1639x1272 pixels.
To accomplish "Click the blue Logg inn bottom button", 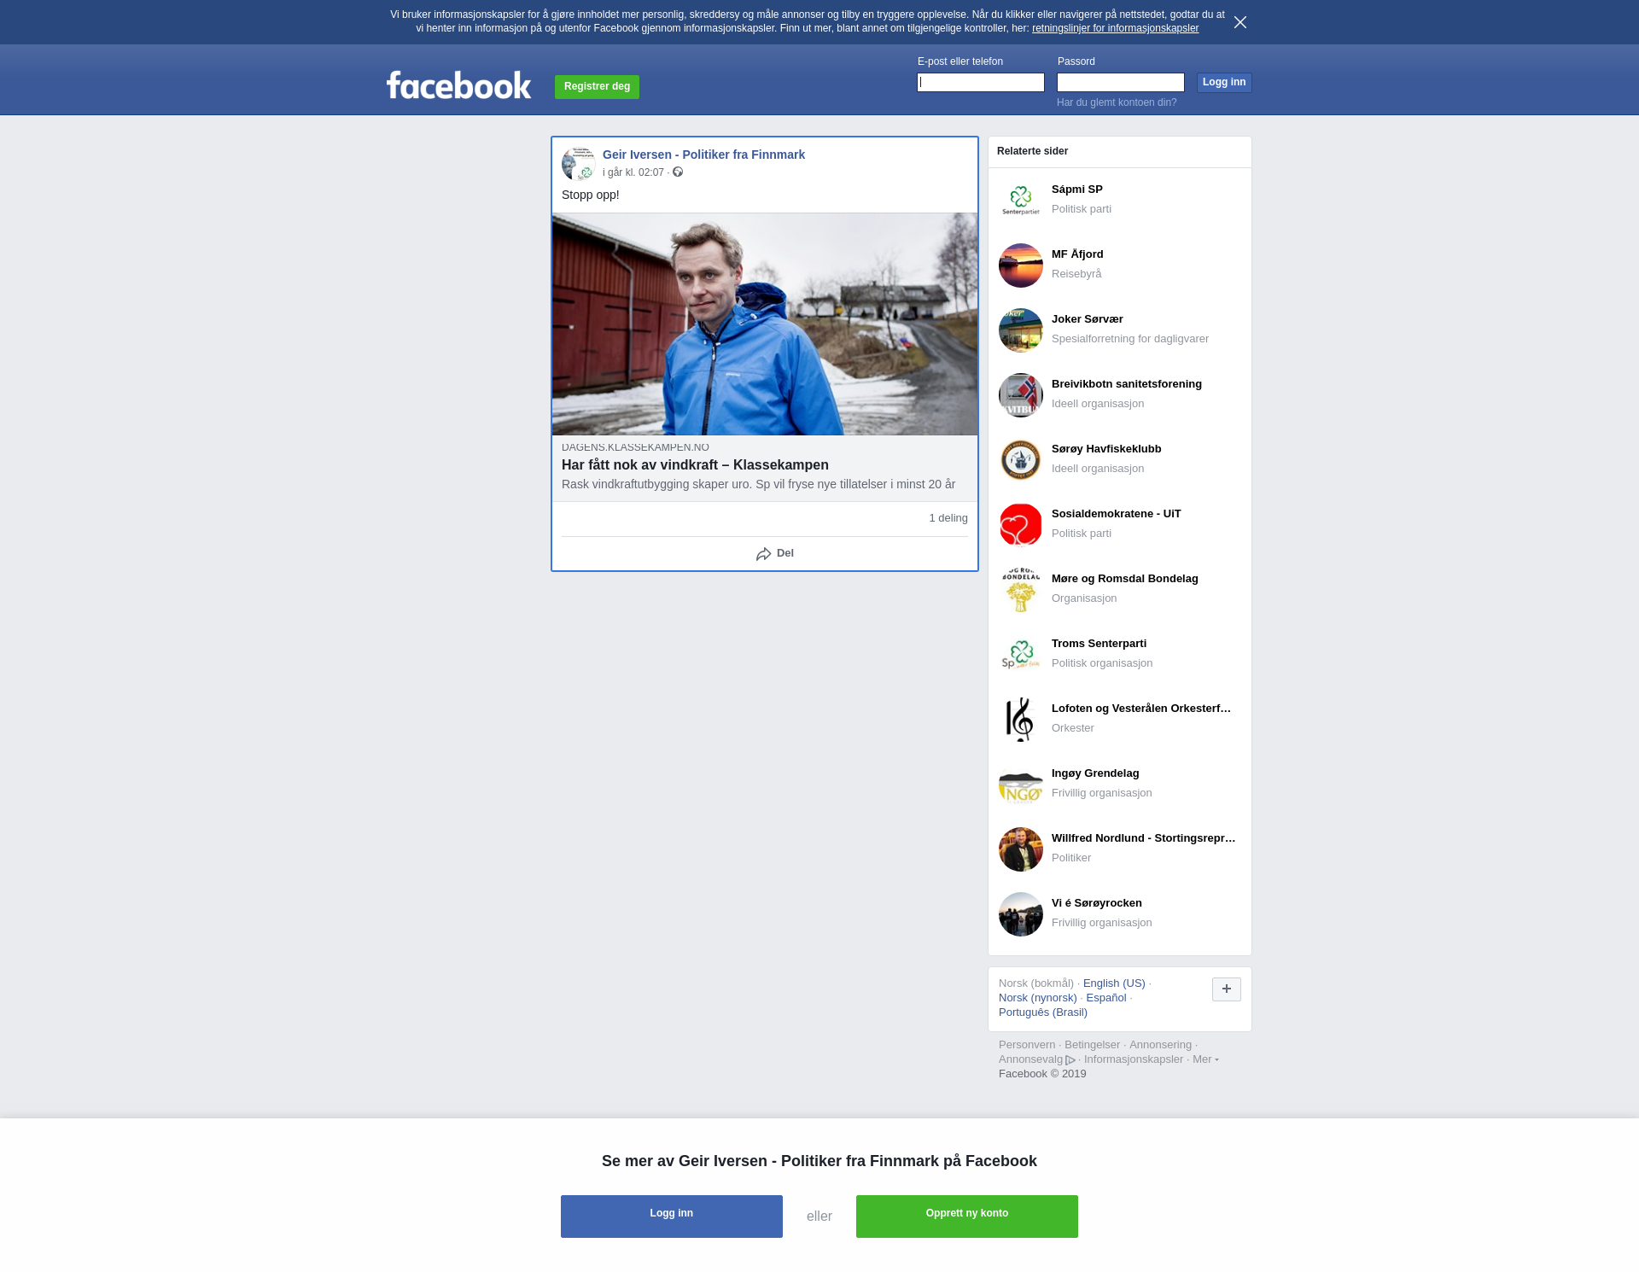I will pyautogui.click(x=672, y=1217).
